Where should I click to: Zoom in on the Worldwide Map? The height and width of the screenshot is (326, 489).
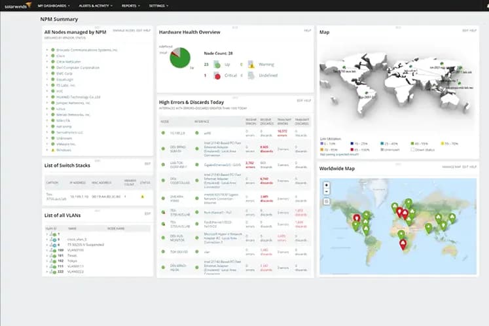(x=327, y=185)
